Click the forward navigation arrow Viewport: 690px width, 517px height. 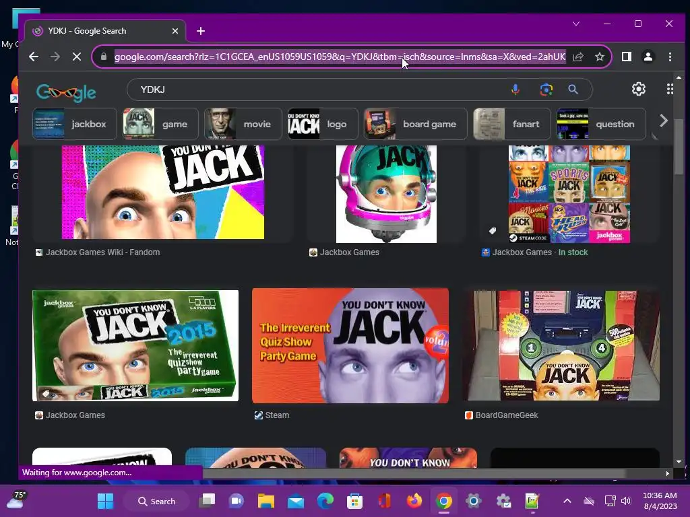point(55,57)
